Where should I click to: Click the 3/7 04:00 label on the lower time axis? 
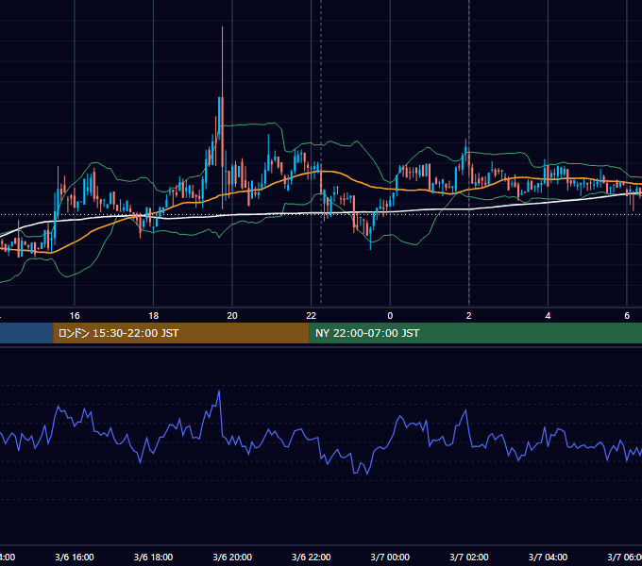pyautogui.click(x=548, y=557)
